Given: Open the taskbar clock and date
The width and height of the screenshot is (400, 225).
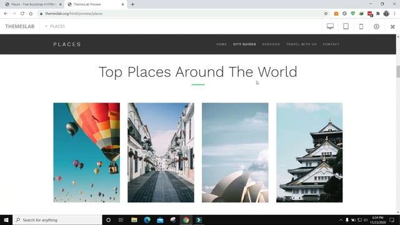Looking at the screenshot, I should 377,220.
